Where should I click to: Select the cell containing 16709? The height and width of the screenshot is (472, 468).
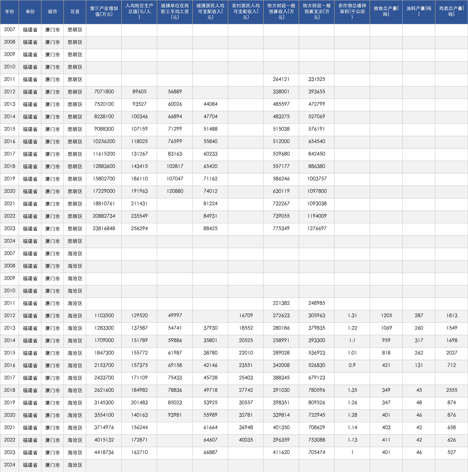246,316
